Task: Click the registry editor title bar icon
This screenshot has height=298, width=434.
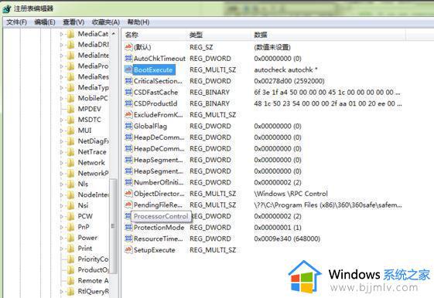Action: tap(7, 8)
